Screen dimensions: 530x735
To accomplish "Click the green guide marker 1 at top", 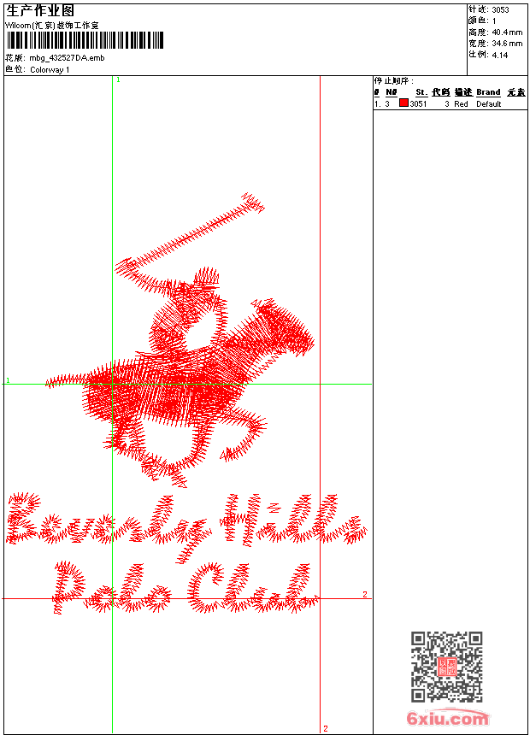I will [118, 80].
